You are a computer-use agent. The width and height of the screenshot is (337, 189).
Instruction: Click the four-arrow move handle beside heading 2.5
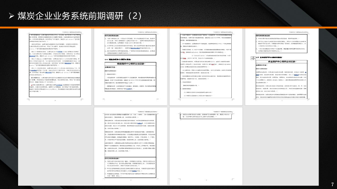tap(252, 58)
